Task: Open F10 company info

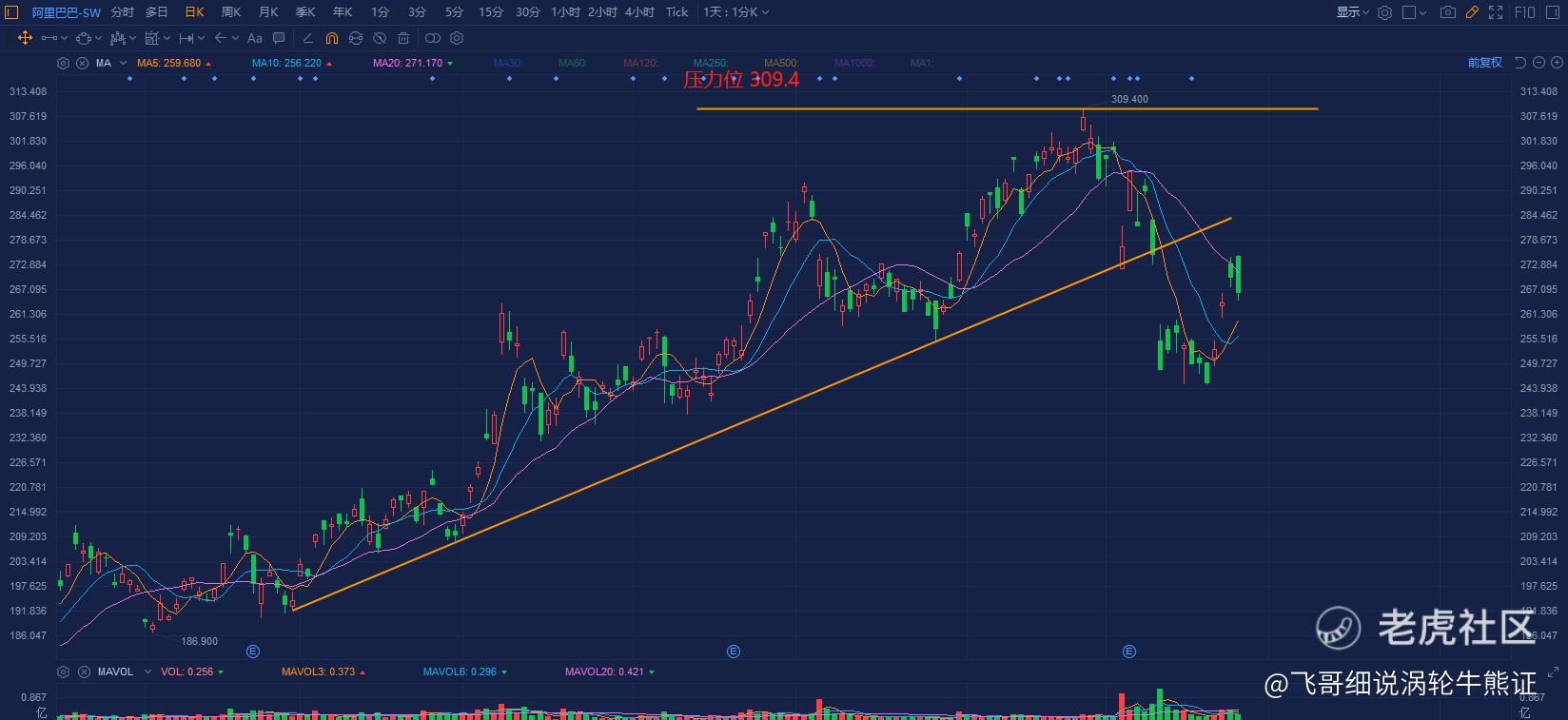Action: [1524, 12]
